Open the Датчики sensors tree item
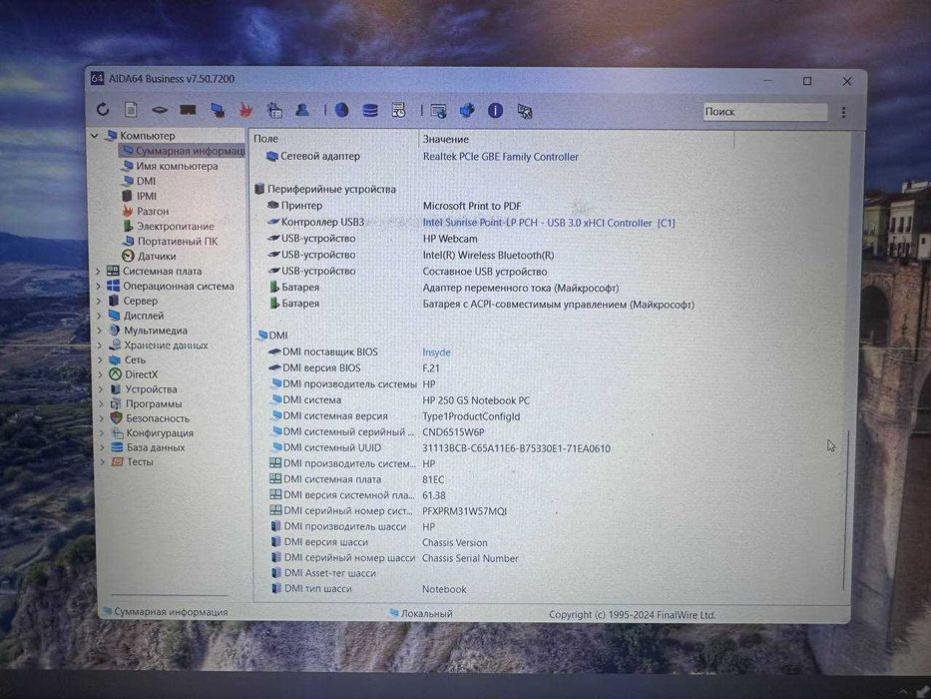This screenshot has height=699, width=931. [149, 257]
